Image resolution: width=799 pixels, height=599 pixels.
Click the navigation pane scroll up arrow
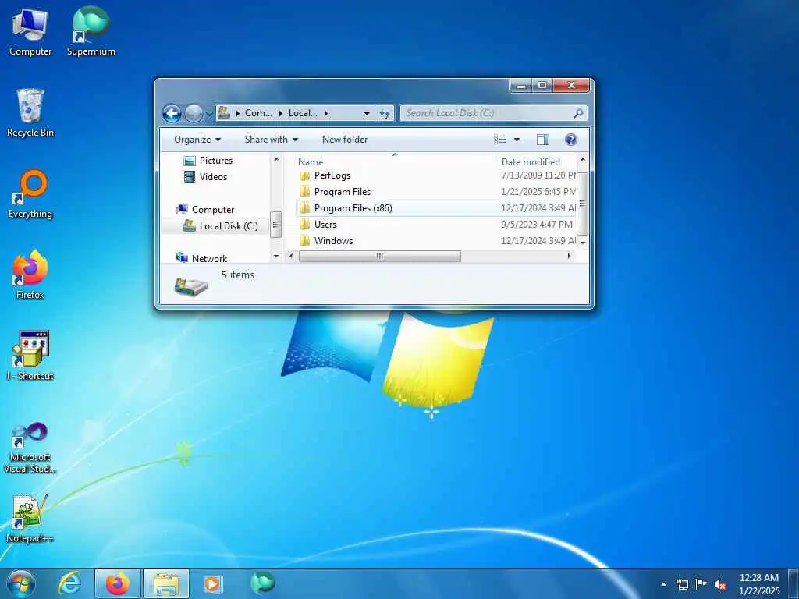click(276, 159)
